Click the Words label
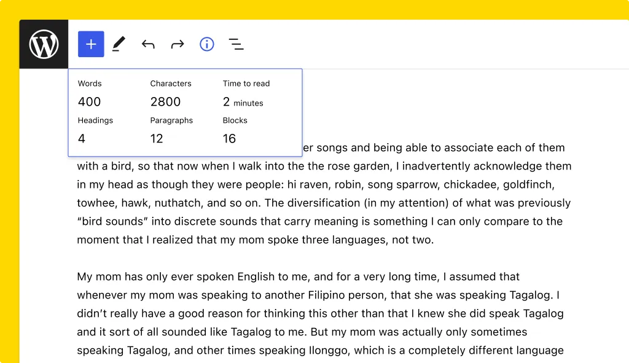 tap(90, 84)
